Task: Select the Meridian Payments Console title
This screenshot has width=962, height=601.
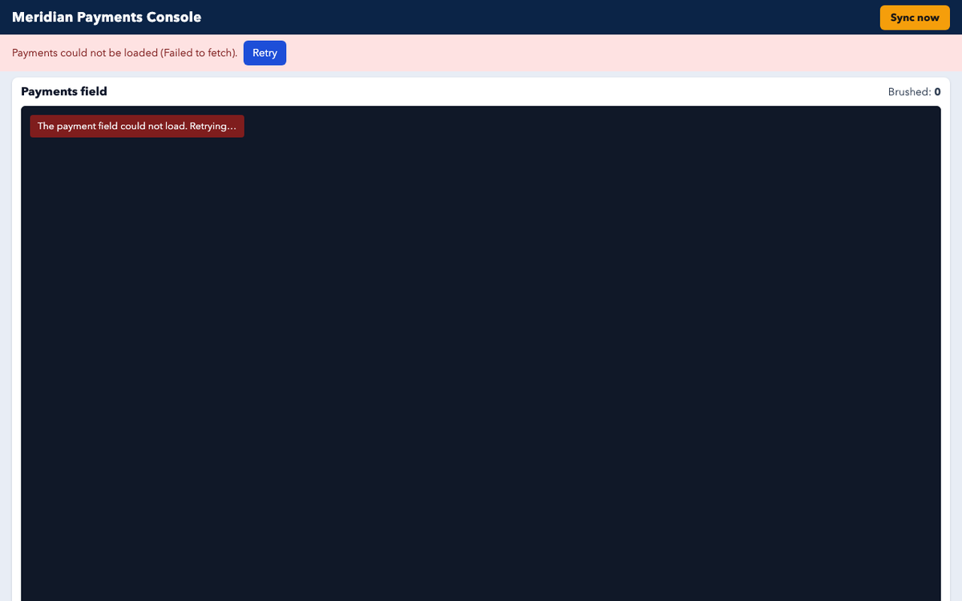Action: pyautogui.click(x=107, y=18)
